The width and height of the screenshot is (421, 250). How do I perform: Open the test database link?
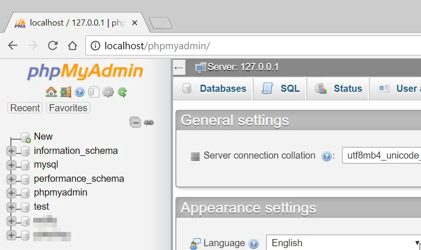pyautogui.click(x=41, y=206)
